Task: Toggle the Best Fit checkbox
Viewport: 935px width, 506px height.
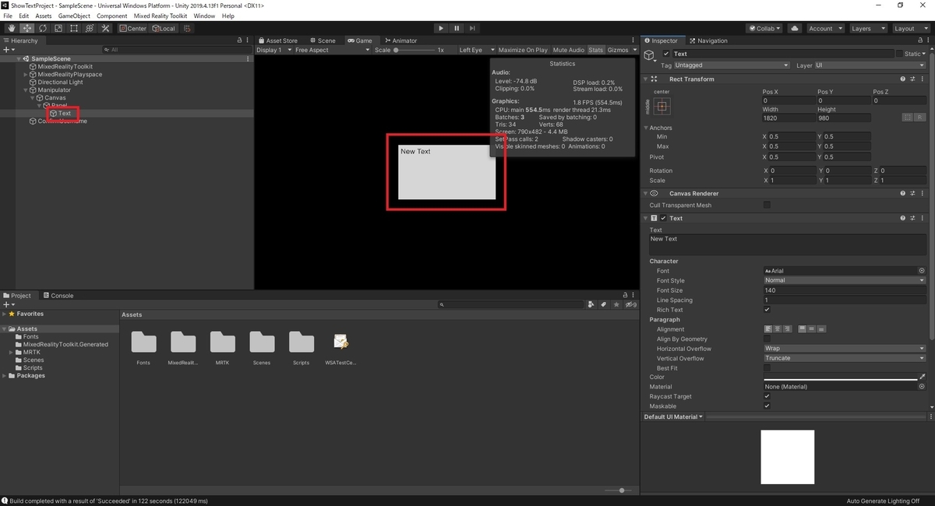Action: (767, 368)
